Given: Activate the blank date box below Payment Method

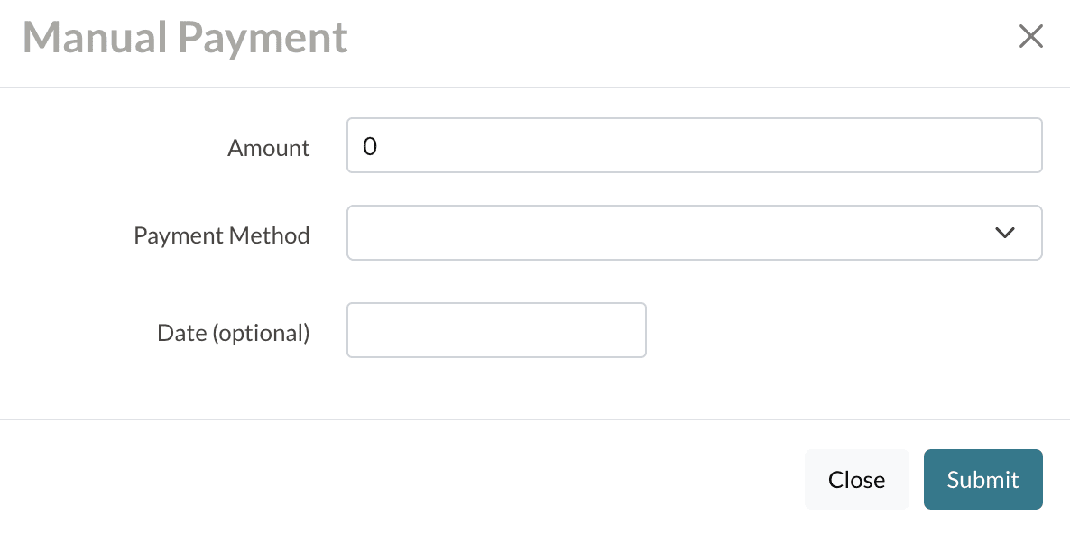Looking at the screenshot, I should 496,330.
